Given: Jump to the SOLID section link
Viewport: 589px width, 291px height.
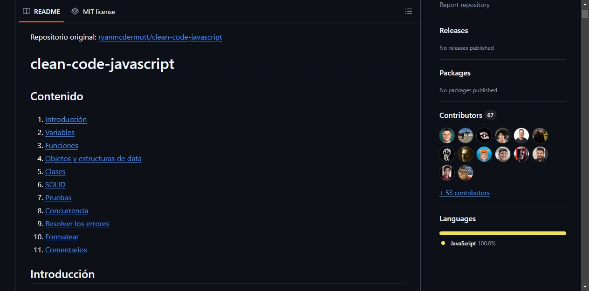Looking at the screenshot, I should 55,184.
